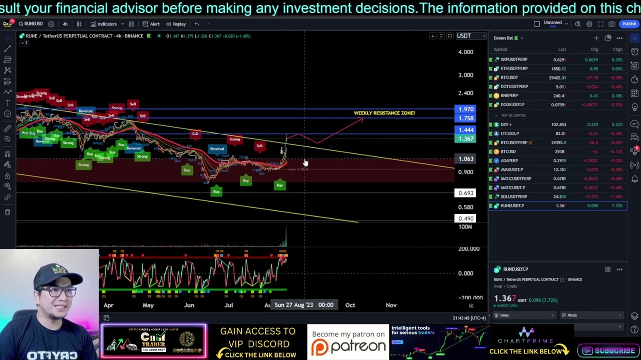The image size is (641, 360).
Task: Toggle hide all drawings eye icon
Action: point(8,186)
